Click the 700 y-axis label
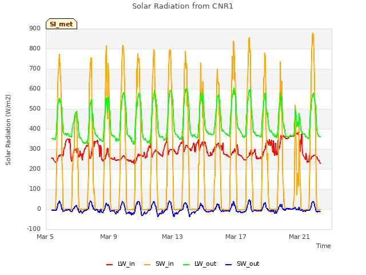Image resolution: width=366 pixels, height=275 pixels. [x=35, y=69]
